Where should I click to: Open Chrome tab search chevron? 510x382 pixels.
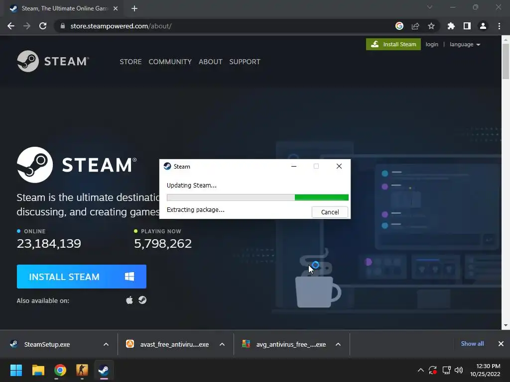(x=430, y=7)
